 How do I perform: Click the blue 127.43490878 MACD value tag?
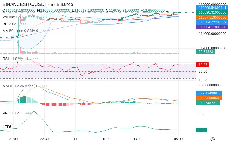point(209,93)
